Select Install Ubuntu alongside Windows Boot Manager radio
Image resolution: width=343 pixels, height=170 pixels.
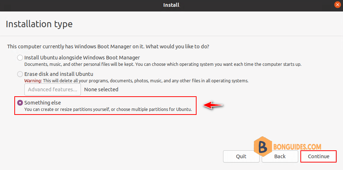[20, 58]
